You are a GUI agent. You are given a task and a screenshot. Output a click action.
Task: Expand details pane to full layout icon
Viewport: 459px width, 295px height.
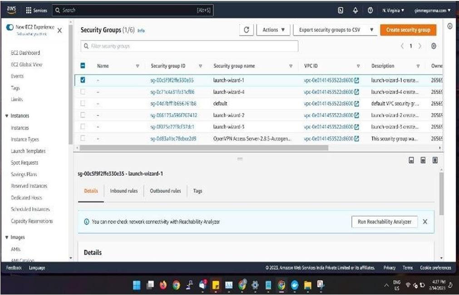click(435, 160)
